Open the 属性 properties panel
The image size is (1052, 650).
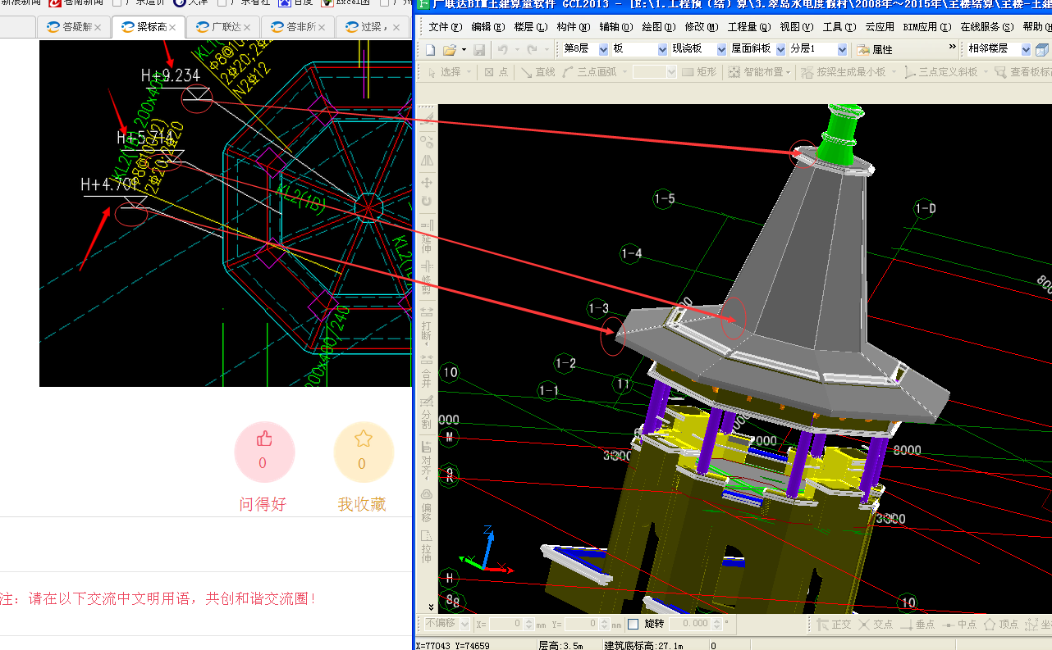pos(875,50)
